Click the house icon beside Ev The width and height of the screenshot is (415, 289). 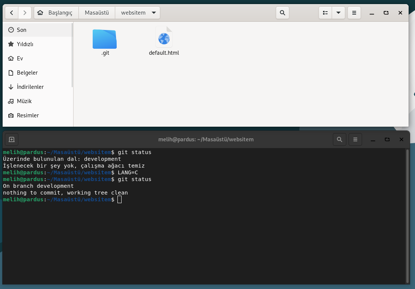point(11,58)
